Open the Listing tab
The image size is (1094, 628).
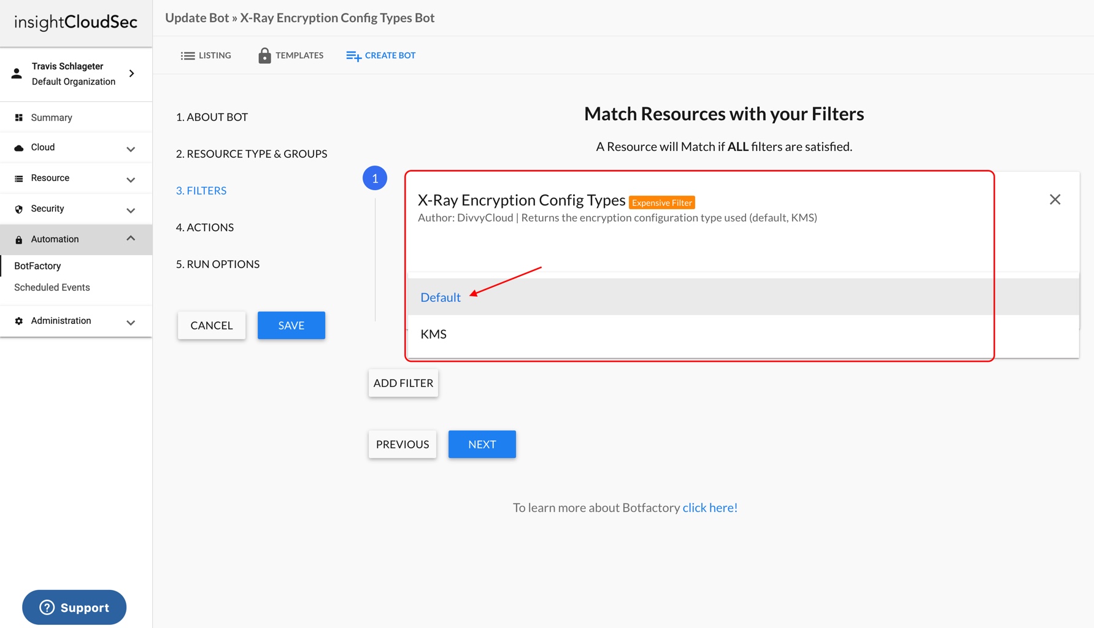[x=206, y=56]
